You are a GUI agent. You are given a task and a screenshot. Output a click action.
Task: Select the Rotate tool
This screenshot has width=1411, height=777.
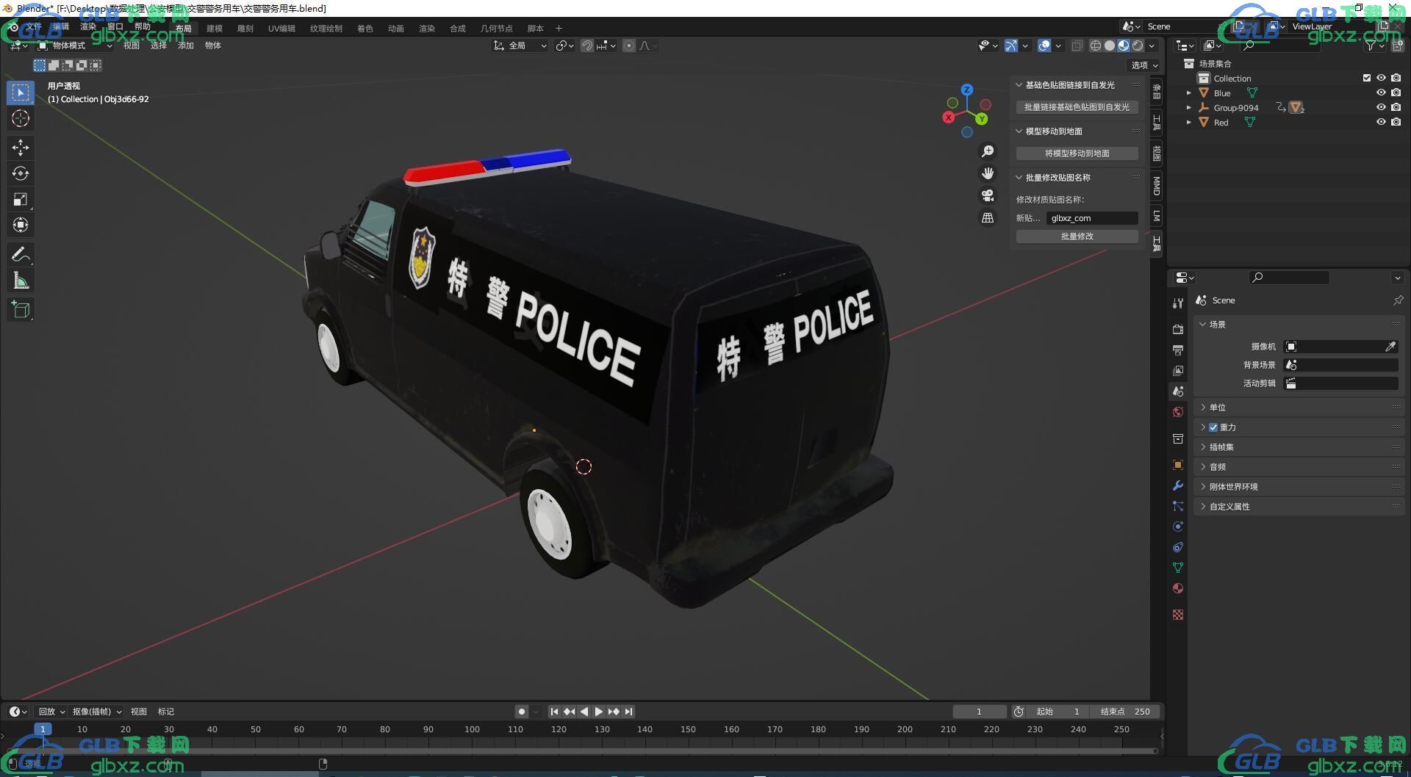click(21, 173)
